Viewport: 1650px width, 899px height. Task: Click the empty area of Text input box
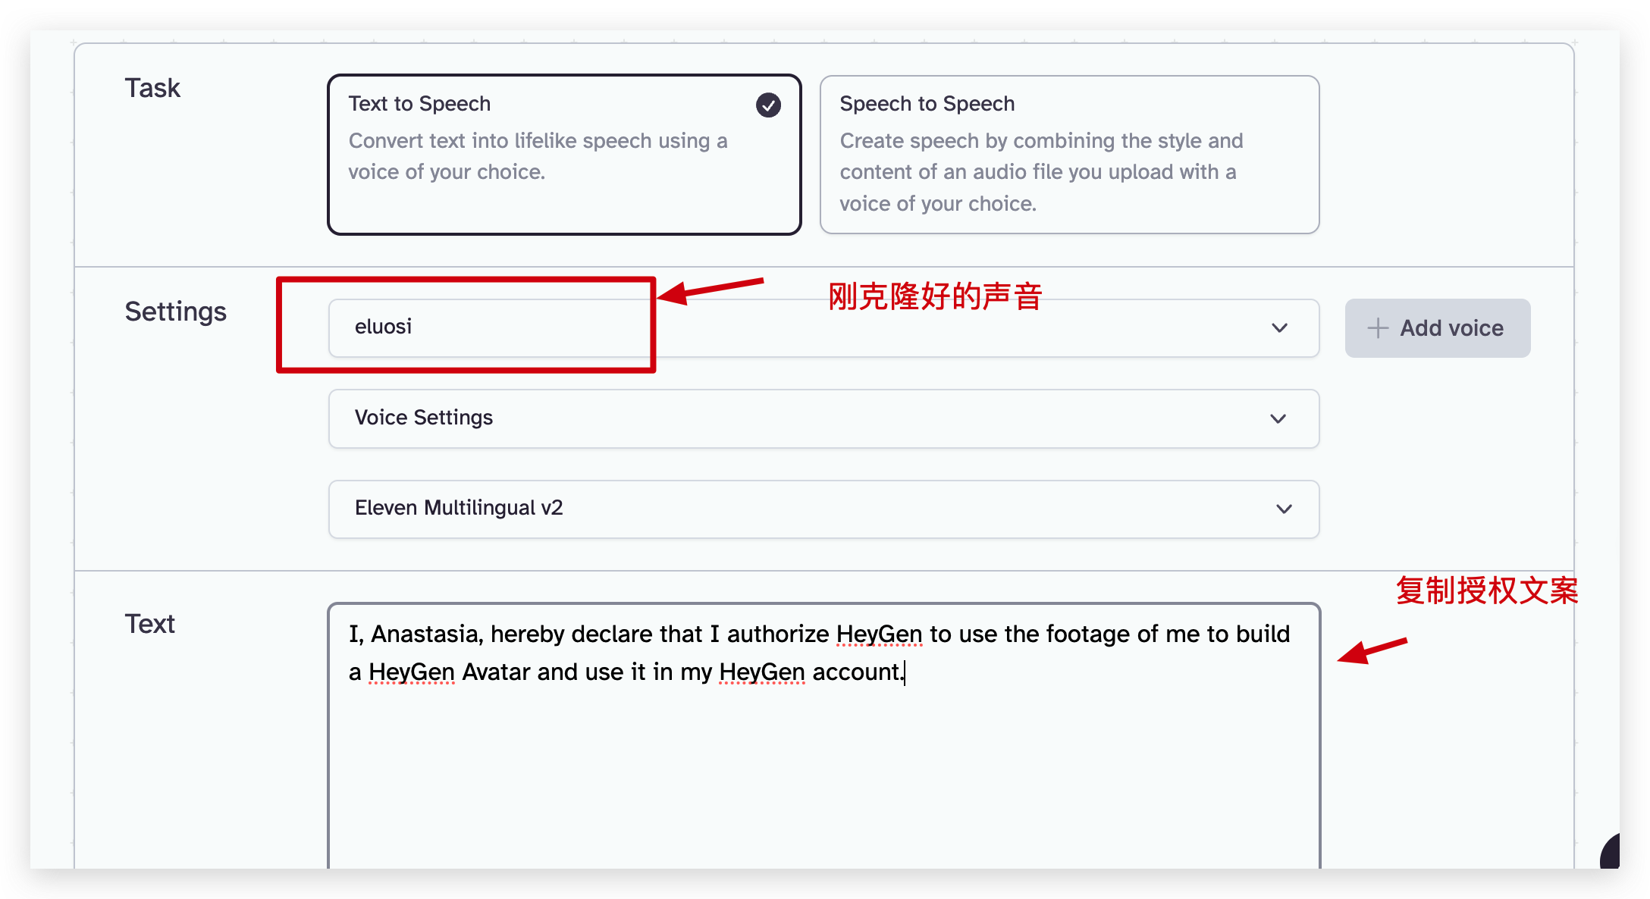coord(823,781)
